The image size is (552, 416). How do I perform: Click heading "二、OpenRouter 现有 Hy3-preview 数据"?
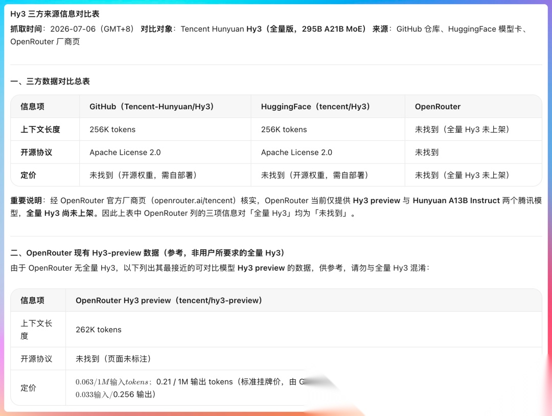[85, 253]
